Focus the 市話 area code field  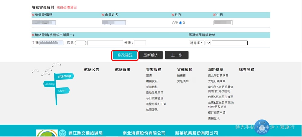[81, 43]
